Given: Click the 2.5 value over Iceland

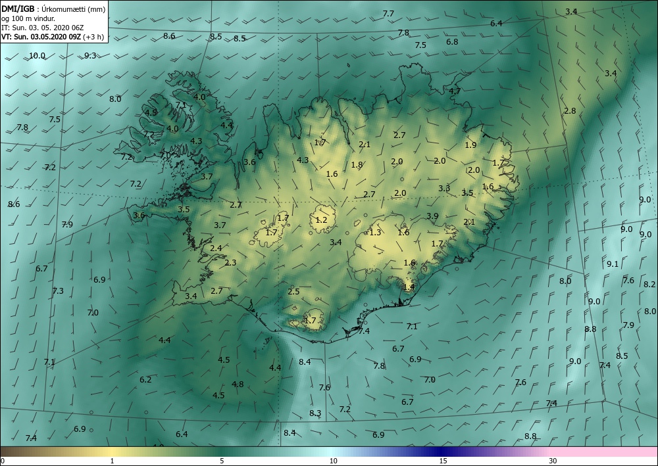Looking at the screenshot, I should [x=293, y=291].
